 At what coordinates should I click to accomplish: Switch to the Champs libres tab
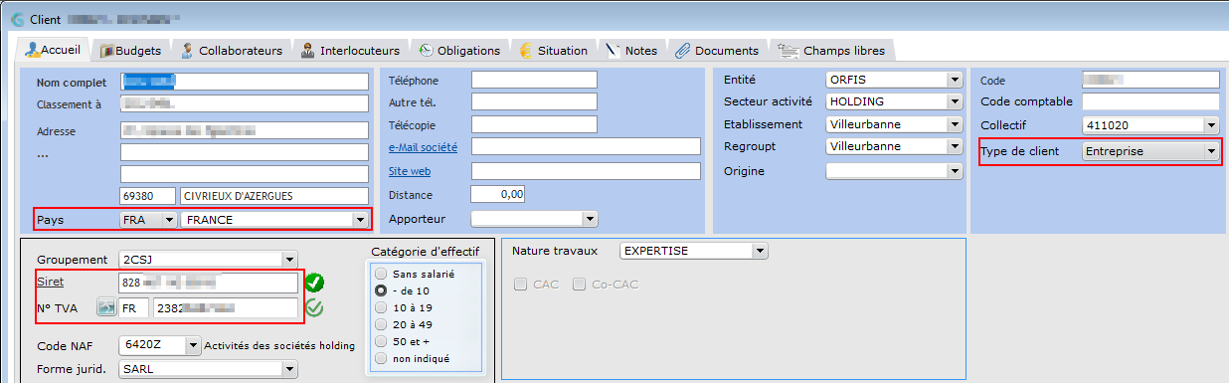[833, 50]
